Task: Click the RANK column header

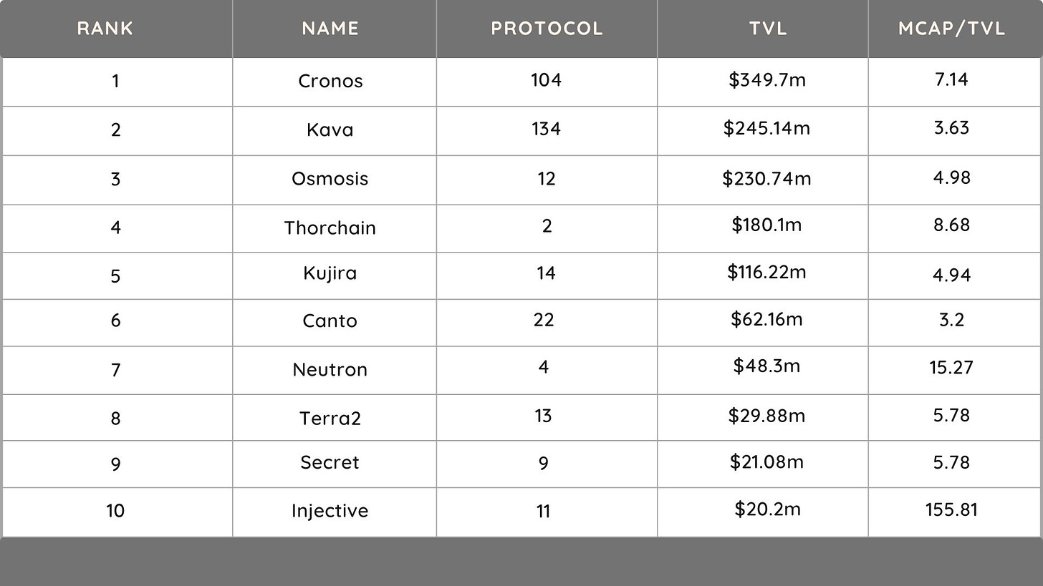Action: click(105, 29)
